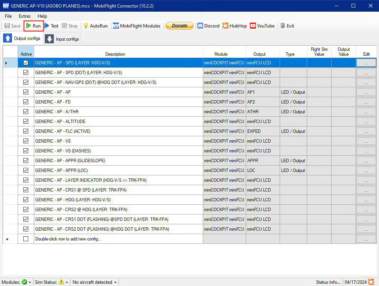The height and width of the screenshot is (286, 379).
Task: Open edit dialog for GENERIC - AP - SPD (DOT) row
Action: pos(366,73)
